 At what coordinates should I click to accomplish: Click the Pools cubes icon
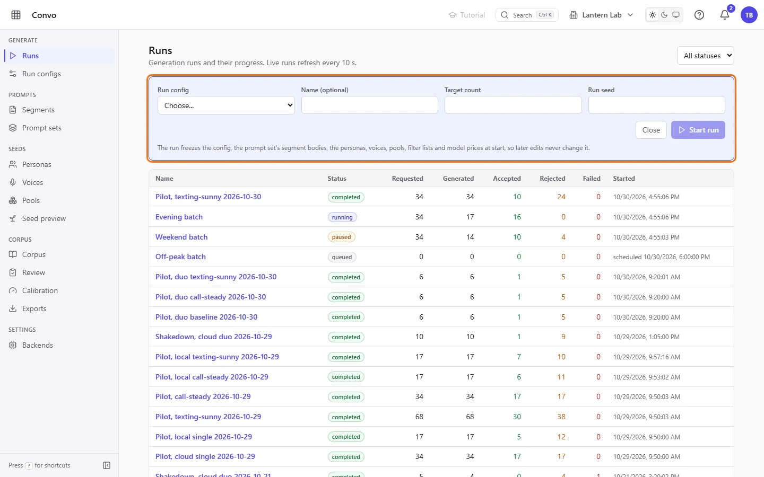coord(13,200)
